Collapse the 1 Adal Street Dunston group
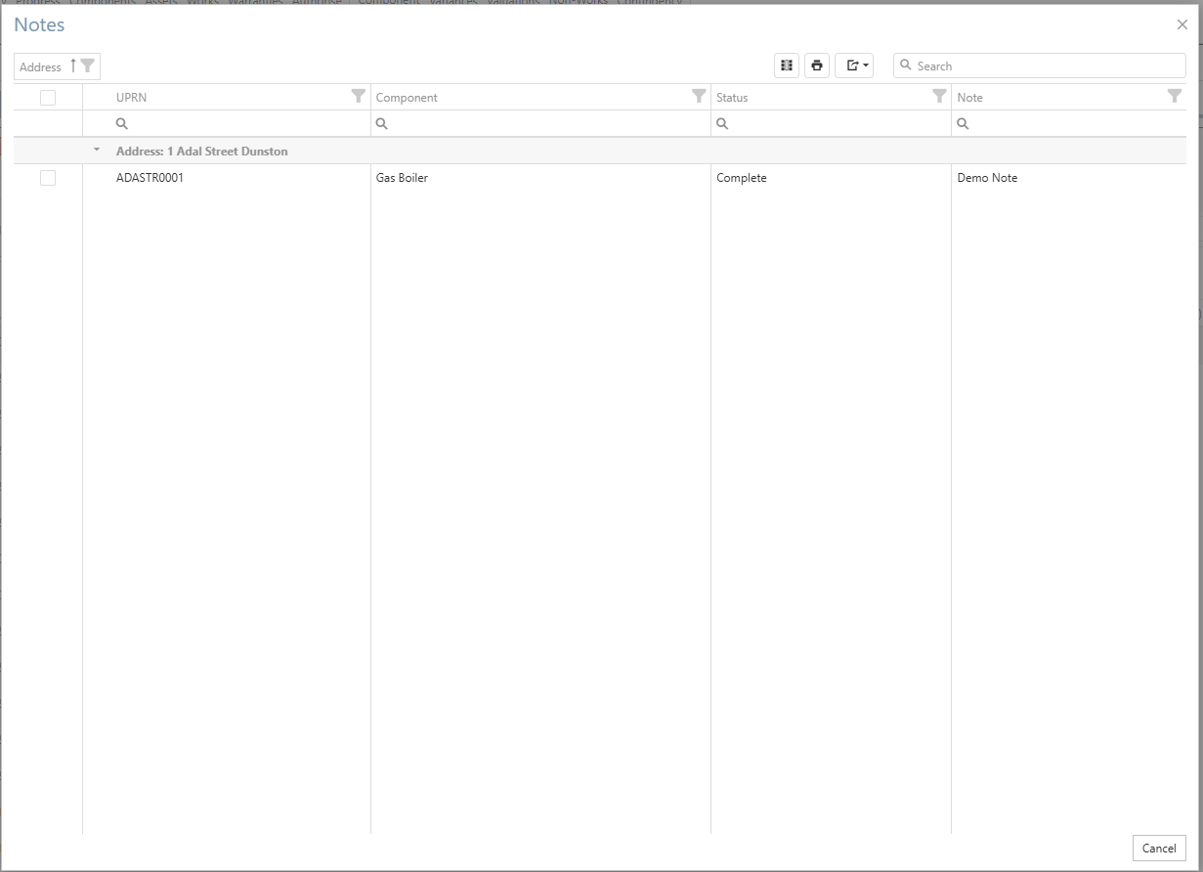This screenshot has height=872, width=1203. 97,151
